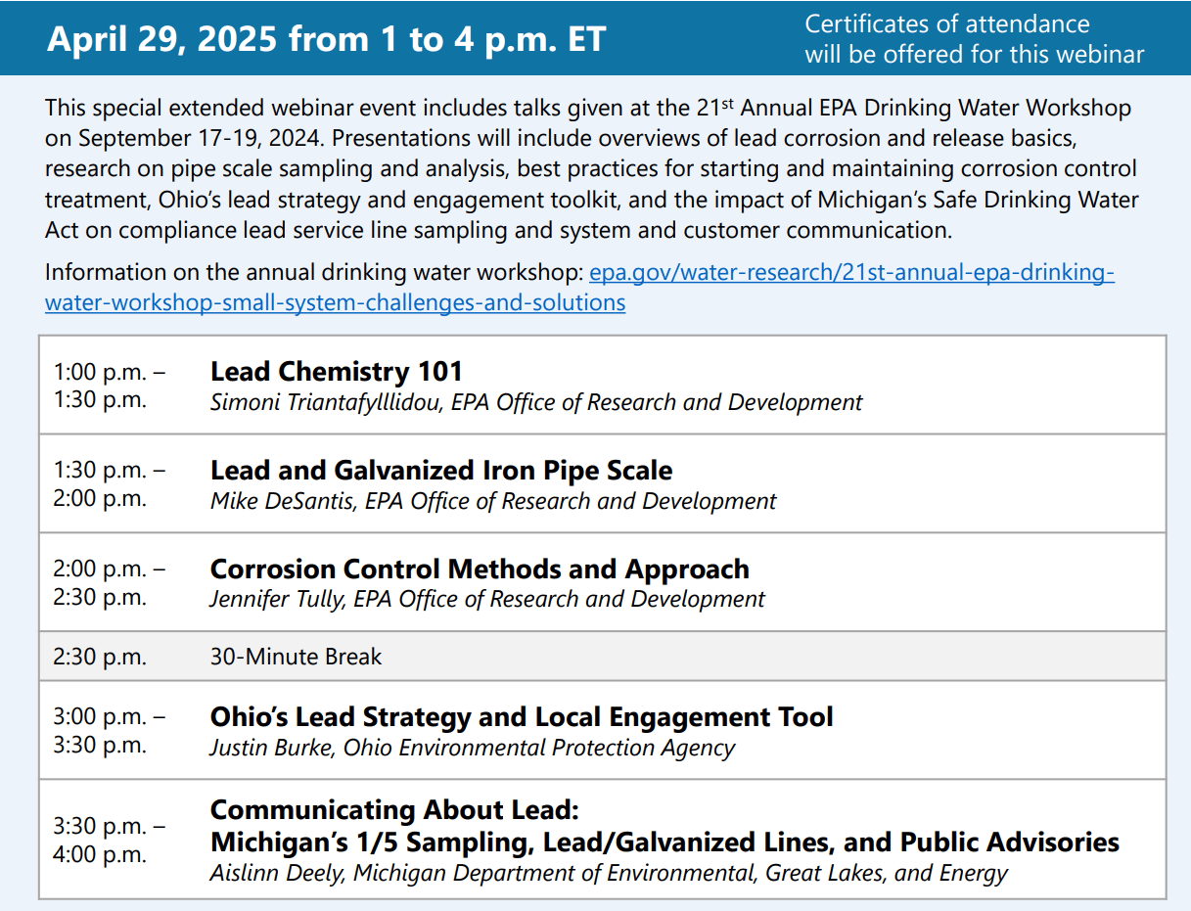Click speaker Aislinn Deely's name line
Viewport: 1191px width, 911px height.
[x=609, y=873]
